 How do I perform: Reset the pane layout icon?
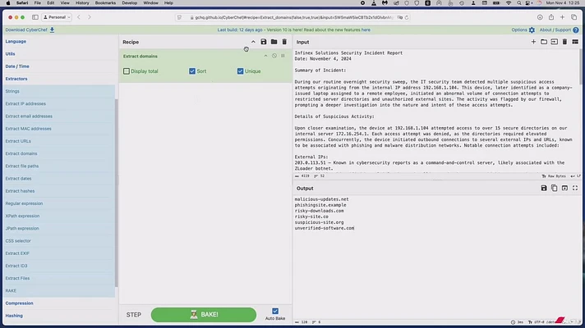575,42
